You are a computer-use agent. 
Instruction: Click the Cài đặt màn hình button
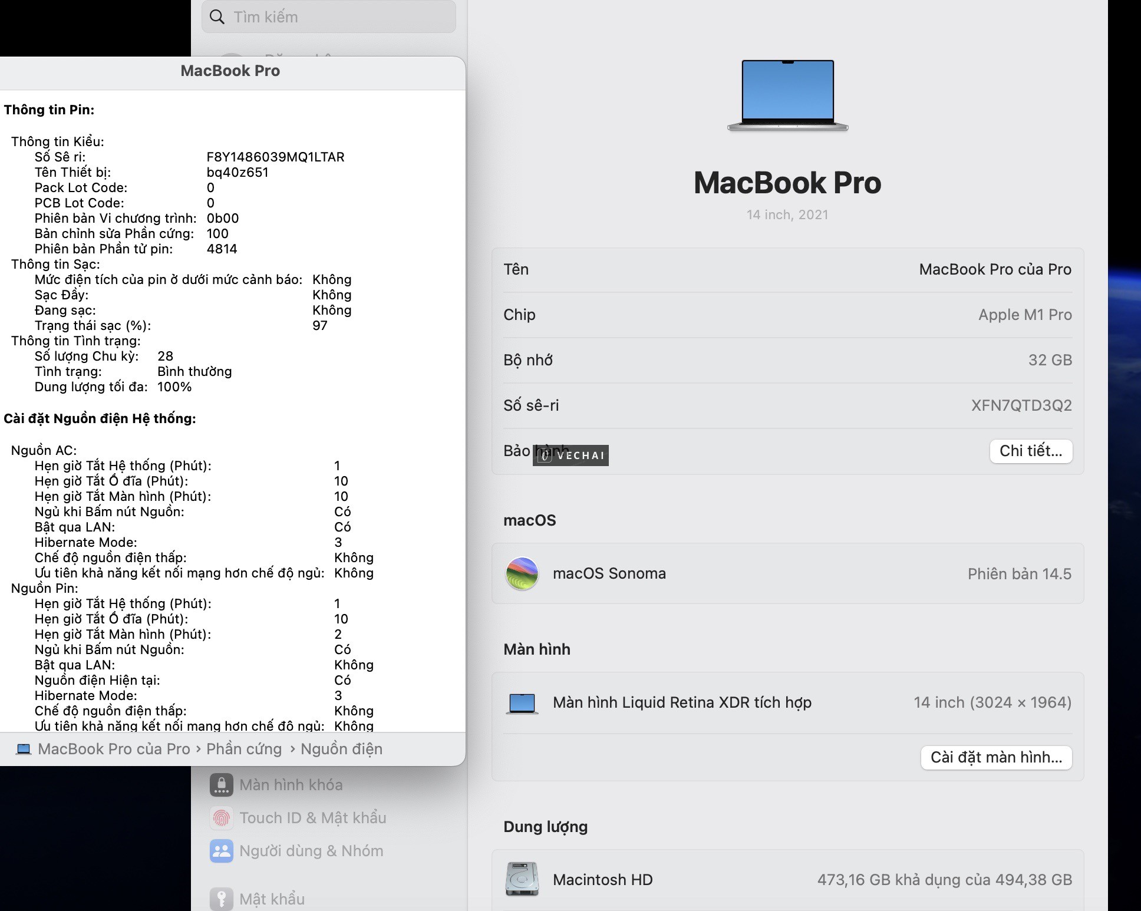[x=996, y=758]
